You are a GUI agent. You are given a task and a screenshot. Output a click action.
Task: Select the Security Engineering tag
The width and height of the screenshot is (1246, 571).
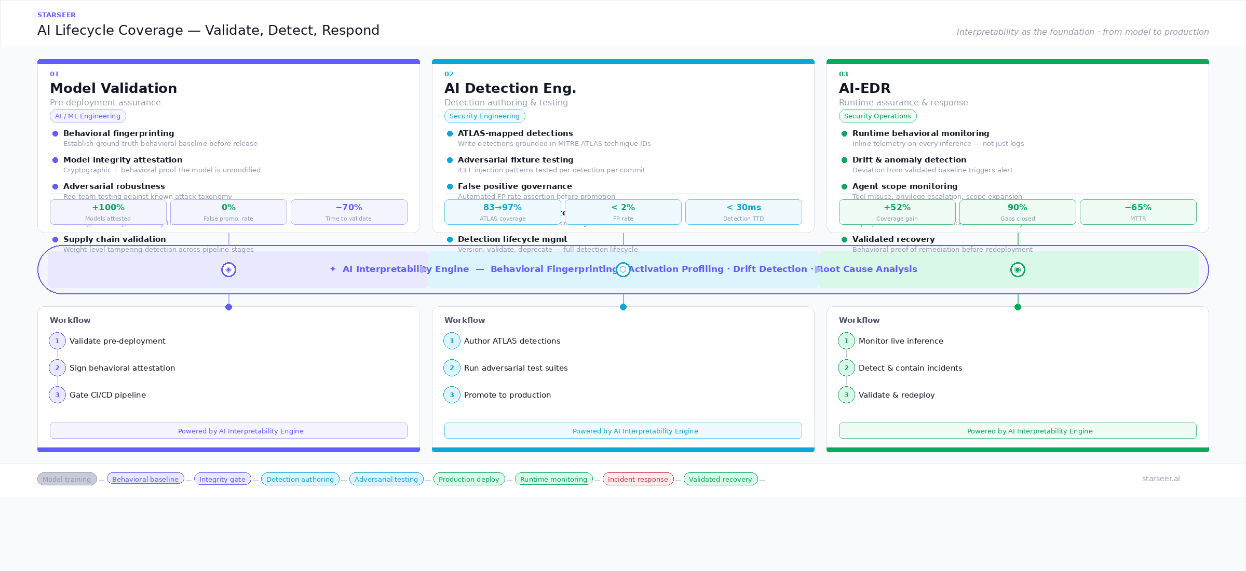pos(484,116)
